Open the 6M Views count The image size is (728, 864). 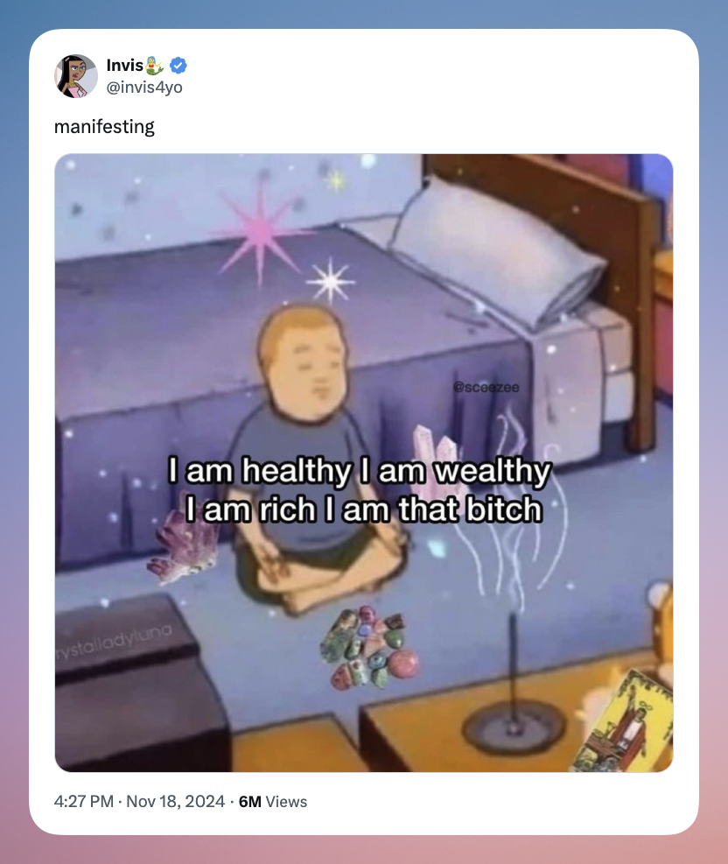tap(273, 801)
